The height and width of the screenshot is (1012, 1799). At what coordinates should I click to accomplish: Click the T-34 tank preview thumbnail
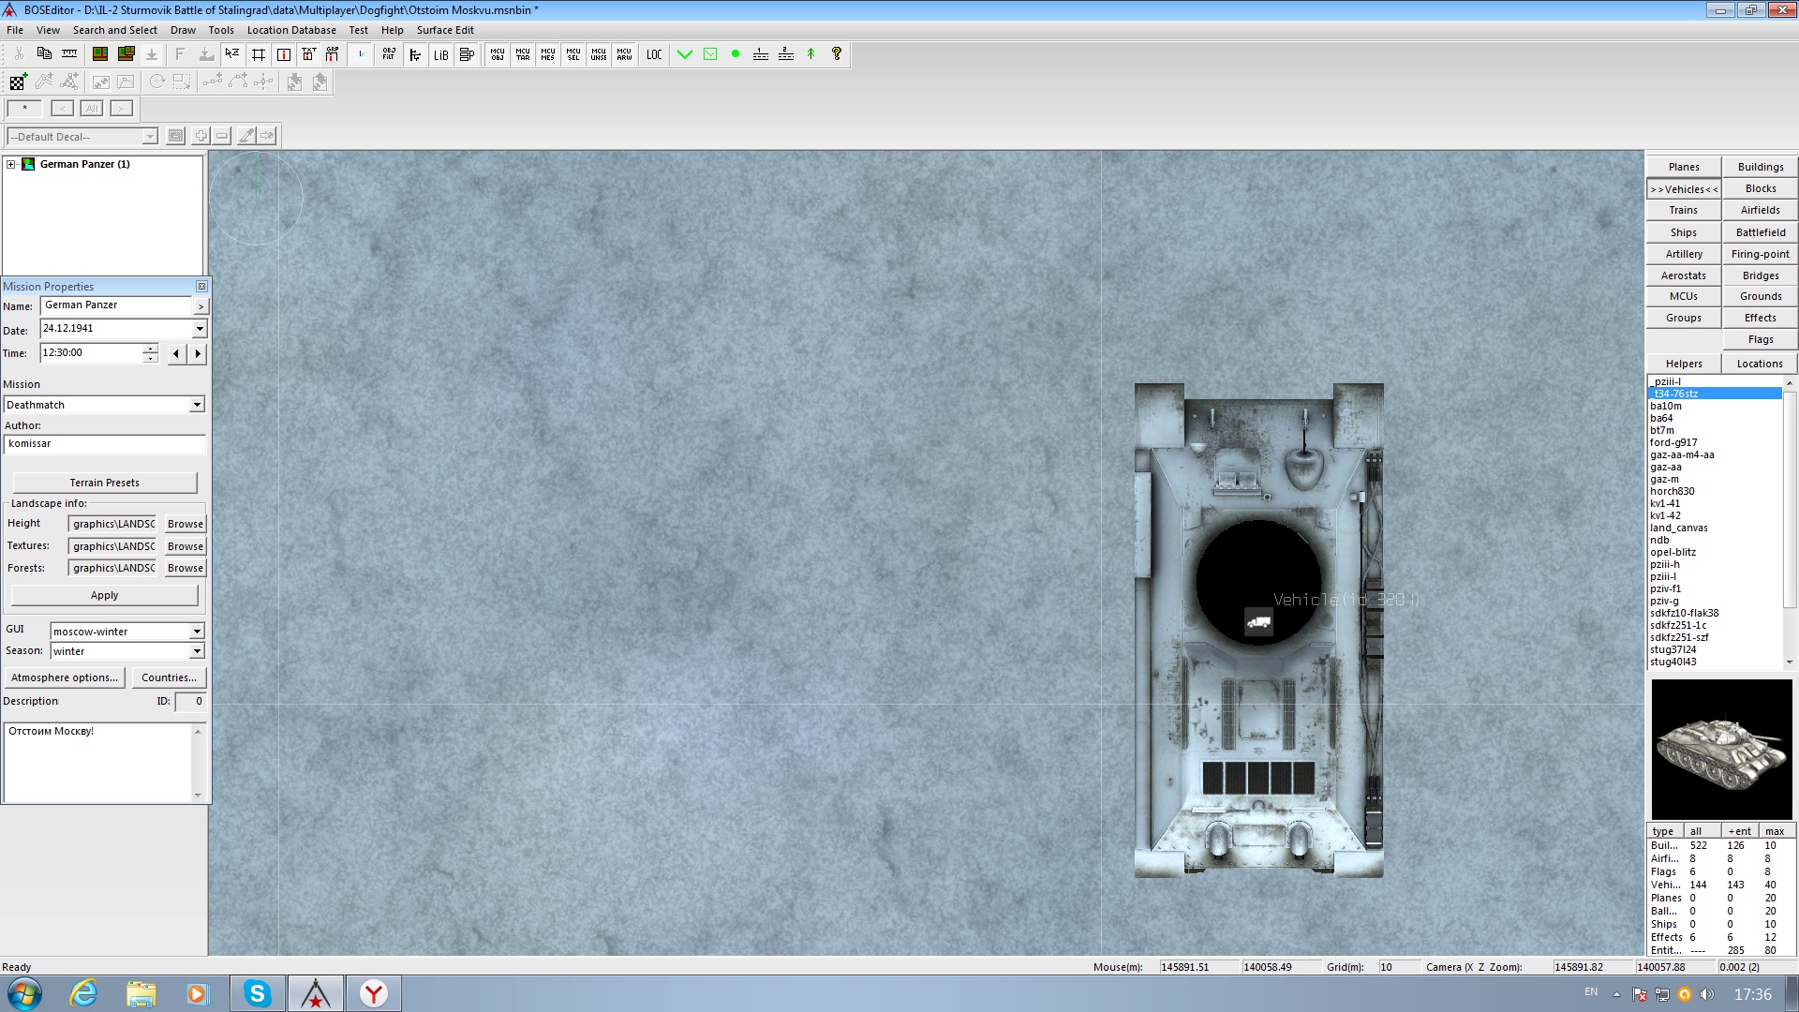pos(1721,749)
